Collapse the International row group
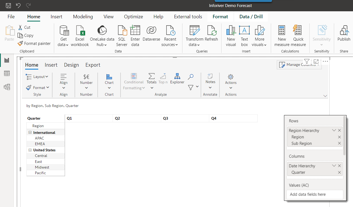 point(30,133)
